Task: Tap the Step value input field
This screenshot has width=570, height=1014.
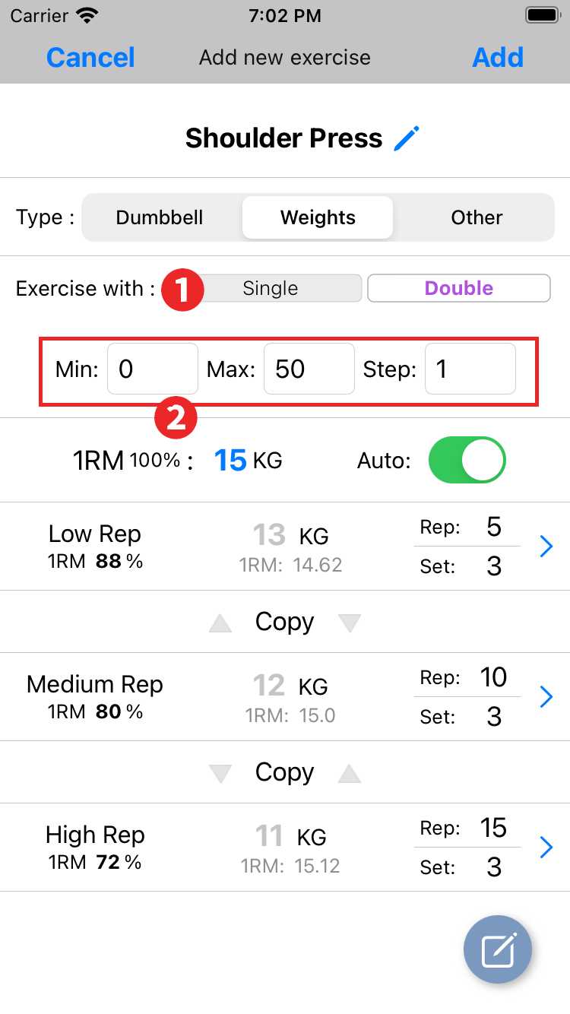Action: [x=470, y=369]
